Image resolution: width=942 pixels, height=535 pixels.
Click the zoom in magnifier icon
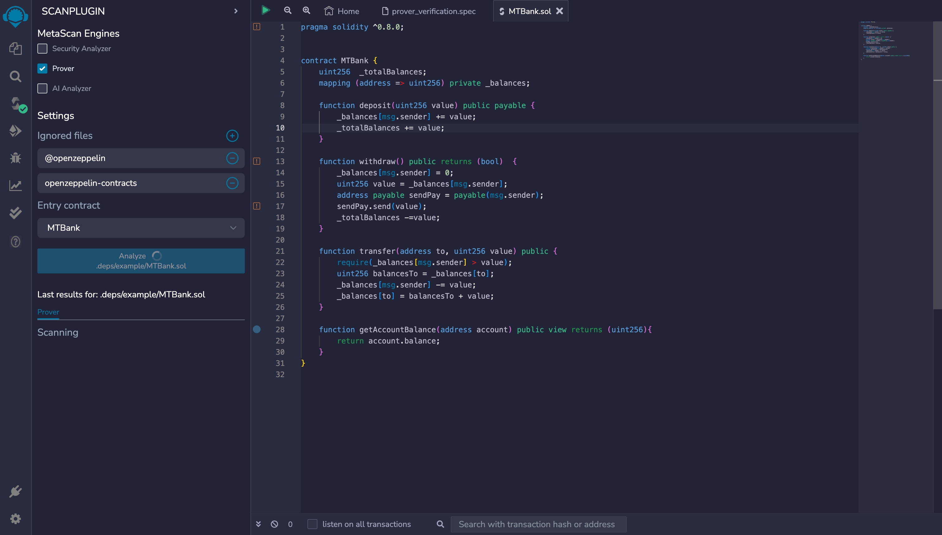tap(307, 11)
